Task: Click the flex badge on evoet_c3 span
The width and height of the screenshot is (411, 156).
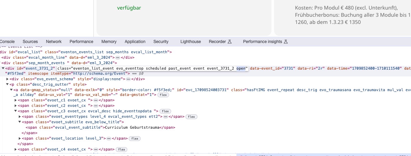Action: pos(165,111)
